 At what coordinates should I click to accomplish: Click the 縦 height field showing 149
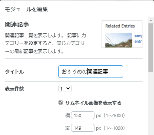(x=83, y=128)
